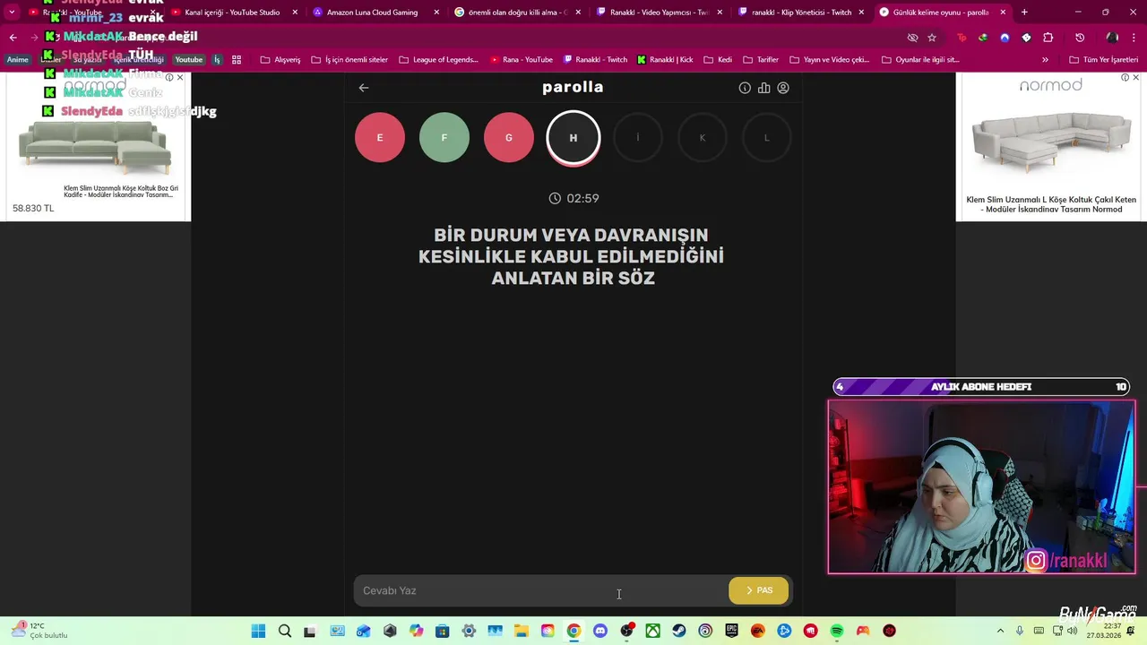Open Copilot from the taskbar

[416, 631]
